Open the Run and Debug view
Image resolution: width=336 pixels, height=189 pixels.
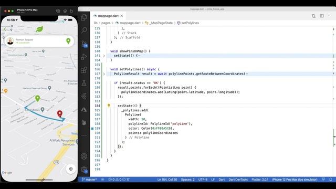pos(84,57)
